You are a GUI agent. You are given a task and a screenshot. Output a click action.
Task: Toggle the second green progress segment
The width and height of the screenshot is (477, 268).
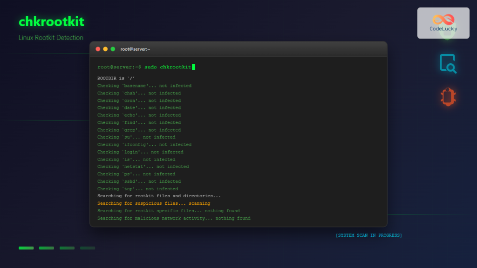[47, 248]
